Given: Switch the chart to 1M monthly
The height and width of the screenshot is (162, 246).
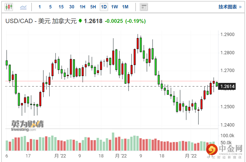Looking at the screenshot, I should point(125,7).
